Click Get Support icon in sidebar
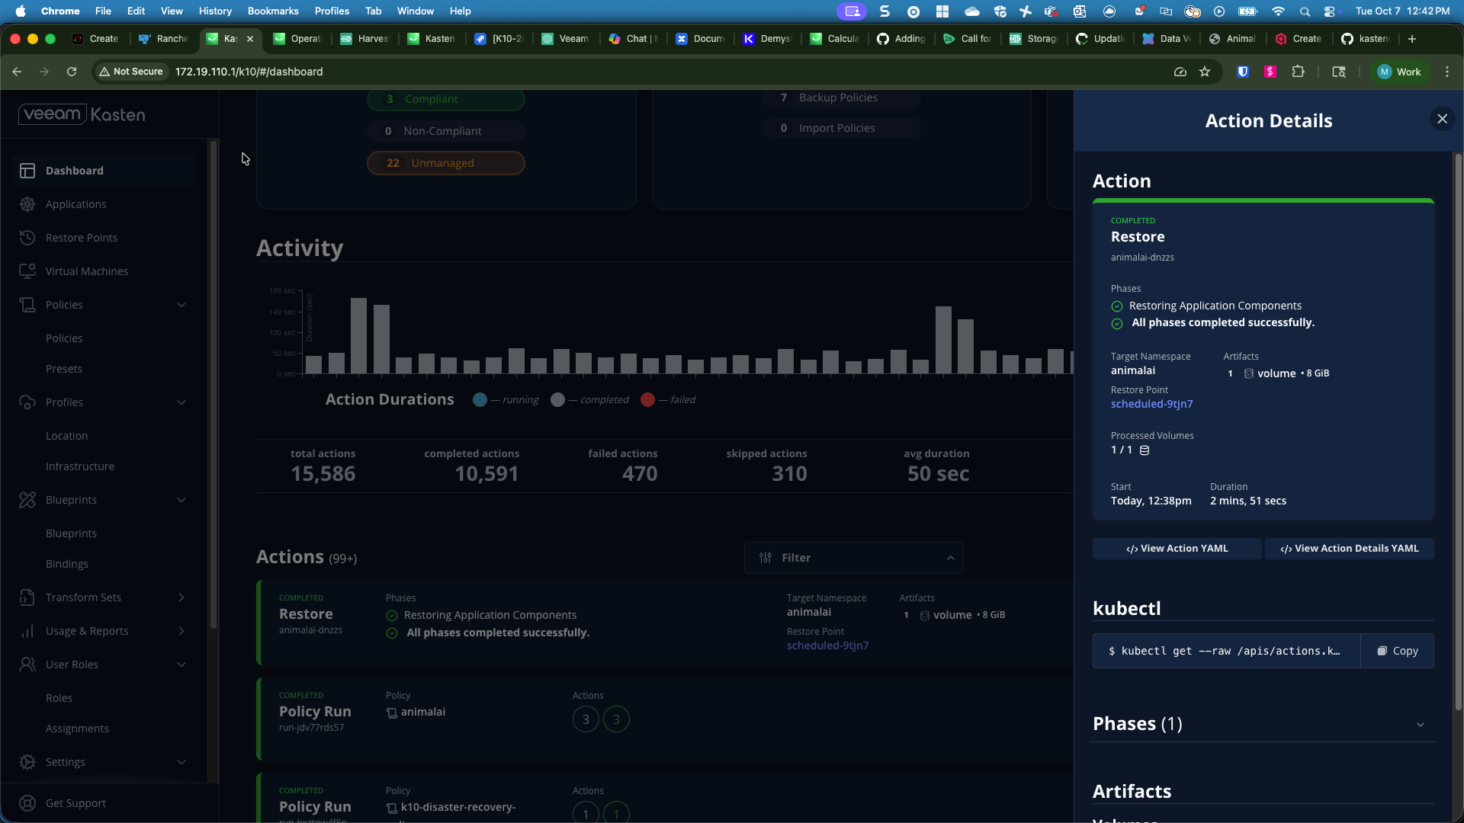Image resolution: width=1464 pixels, height=823 pixels. pyautogui.click(x=27, y=803)
